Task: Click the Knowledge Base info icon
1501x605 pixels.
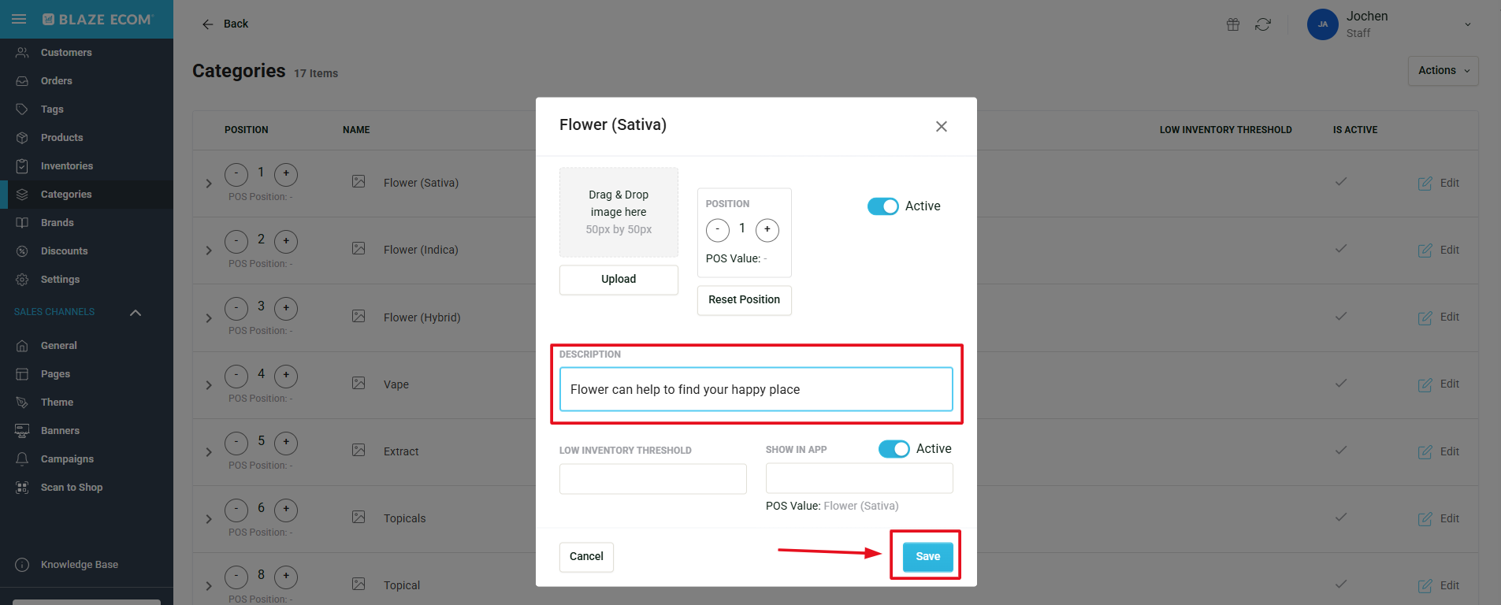Action: coord(22,565)
